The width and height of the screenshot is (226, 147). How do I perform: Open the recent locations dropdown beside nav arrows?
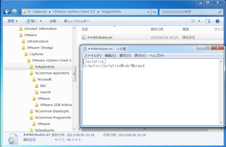20,12
